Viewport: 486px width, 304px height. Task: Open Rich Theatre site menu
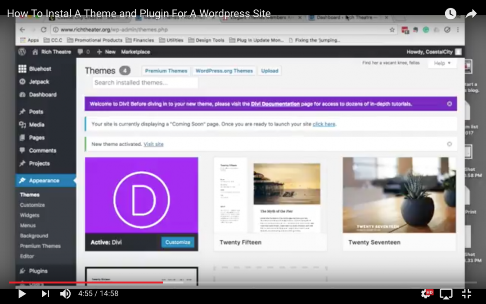point(52,52)
